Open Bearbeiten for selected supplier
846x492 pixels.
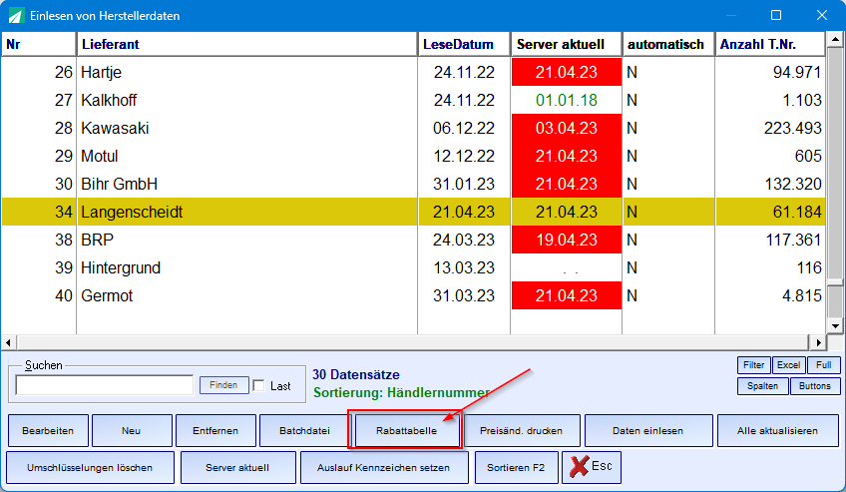[x=48, y=430]
